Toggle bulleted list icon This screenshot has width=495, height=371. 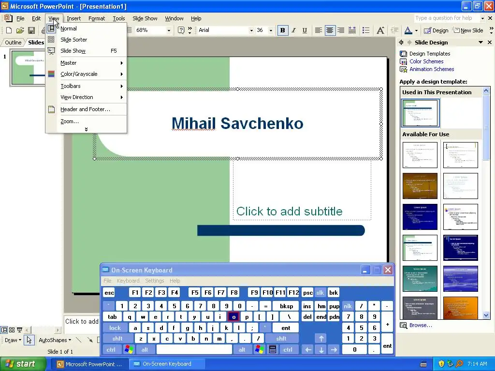point(366,30)
